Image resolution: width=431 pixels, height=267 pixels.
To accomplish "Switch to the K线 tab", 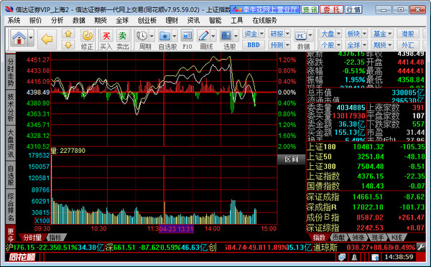I will [397, 238].
